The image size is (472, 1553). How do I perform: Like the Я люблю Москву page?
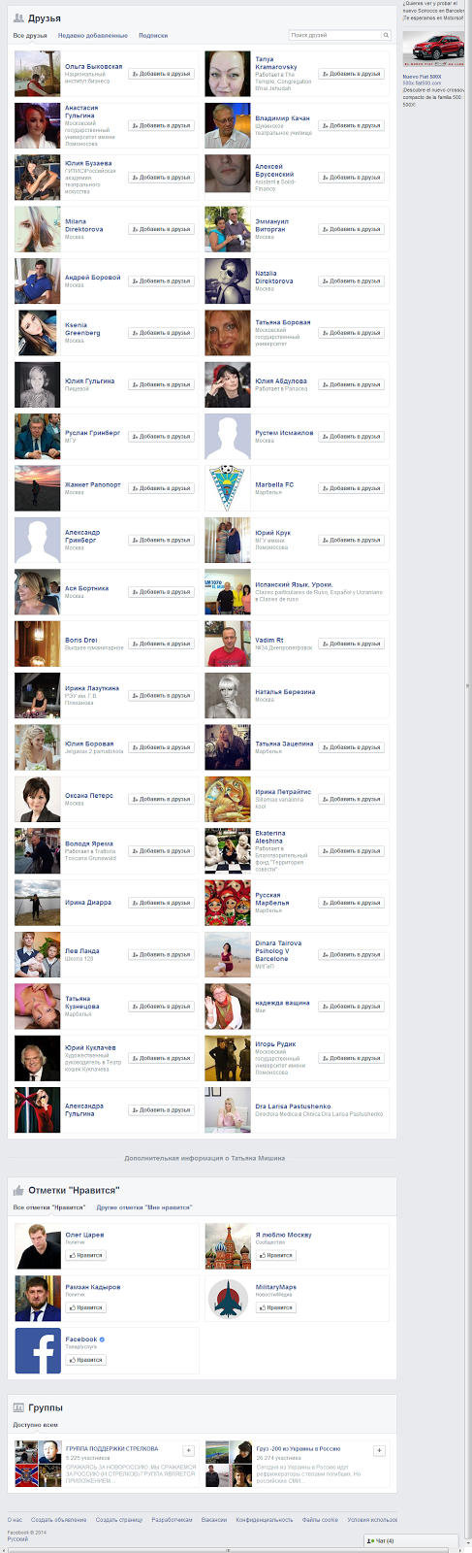276,1255
